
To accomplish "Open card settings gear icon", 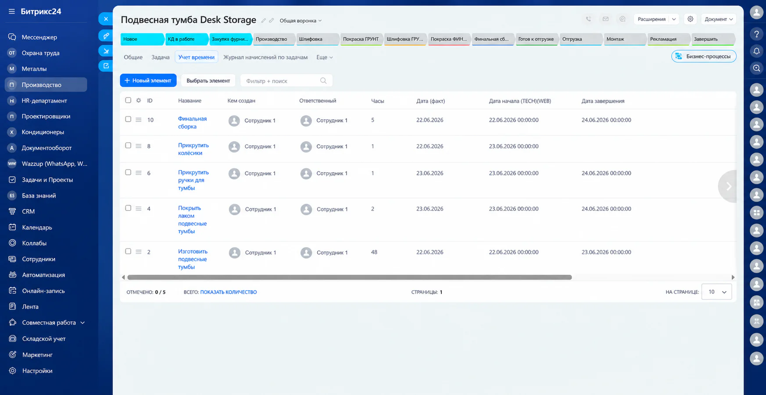I will [690, 19].
